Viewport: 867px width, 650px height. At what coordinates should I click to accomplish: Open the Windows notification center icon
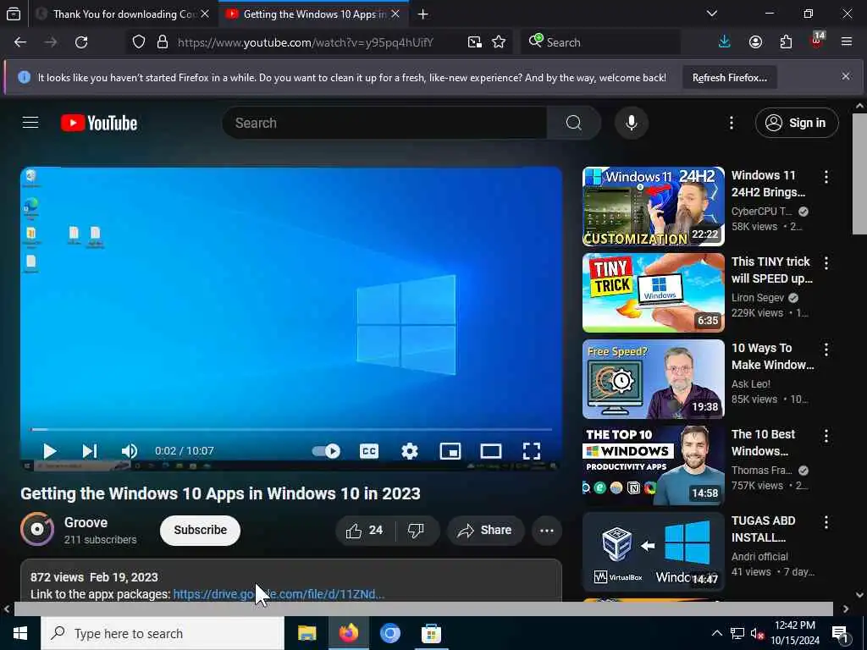(x=841, y=634)
